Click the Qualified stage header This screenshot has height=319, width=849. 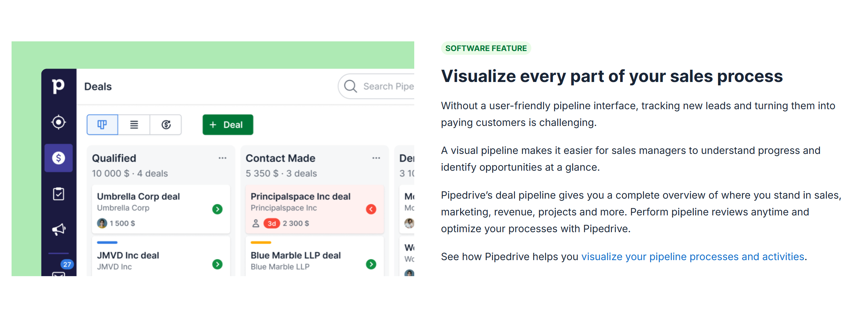point(114,158)
